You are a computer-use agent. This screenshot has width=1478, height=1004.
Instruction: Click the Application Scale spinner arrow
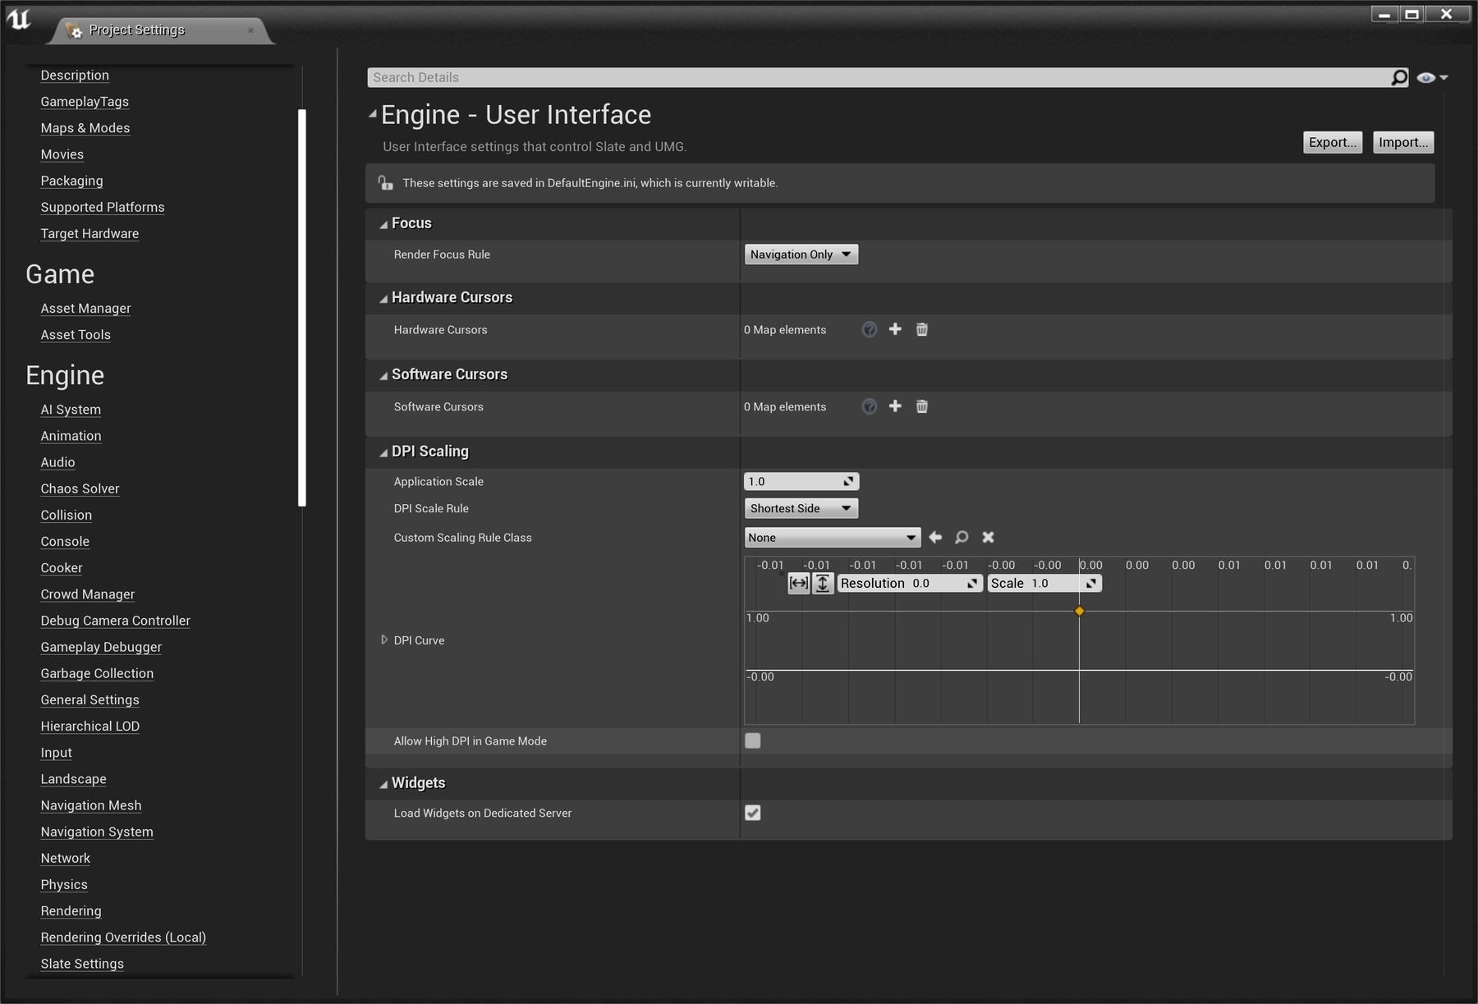point(848,482)
